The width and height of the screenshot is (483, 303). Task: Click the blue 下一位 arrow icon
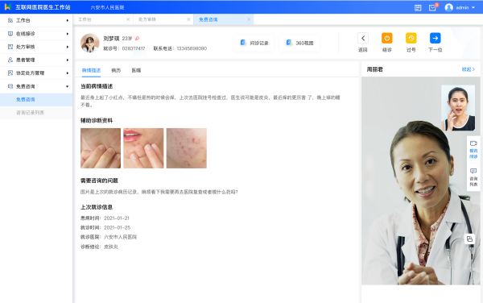[435, 38]
